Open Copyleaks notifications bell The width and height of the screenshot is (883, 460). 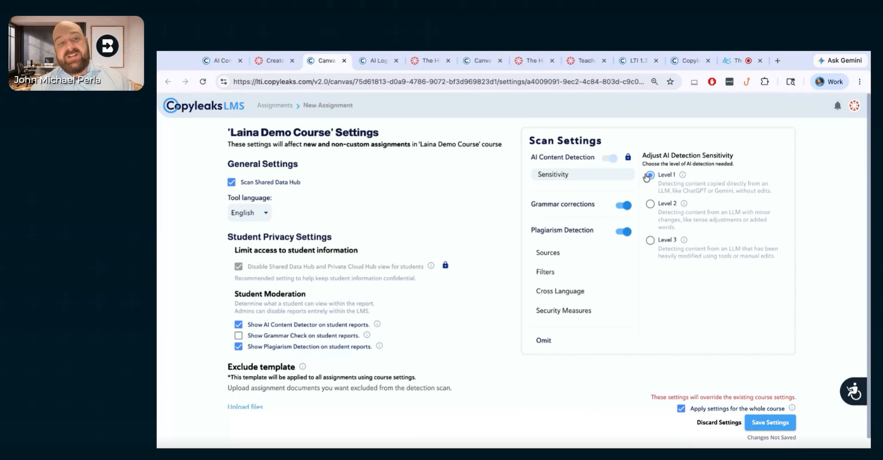(838, 105)
